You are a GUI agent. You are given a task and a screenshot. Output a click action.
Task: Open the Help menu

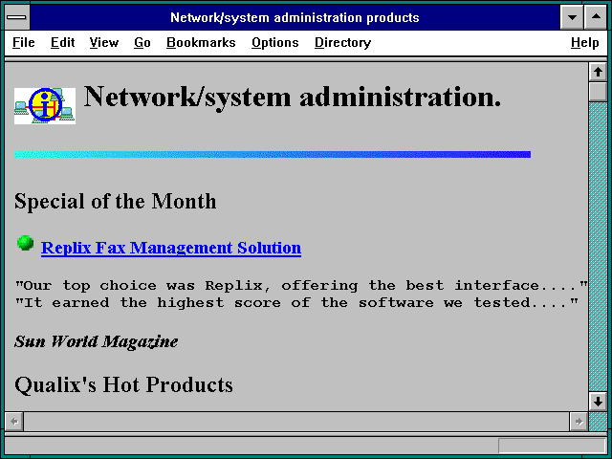(x=584, y=42)
